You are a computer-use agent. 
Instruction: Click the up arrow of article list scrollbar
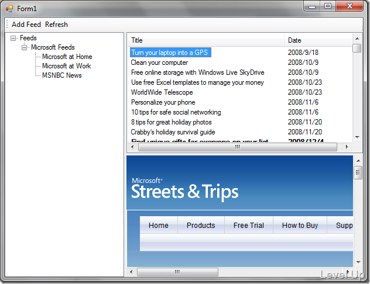(357, 39)
